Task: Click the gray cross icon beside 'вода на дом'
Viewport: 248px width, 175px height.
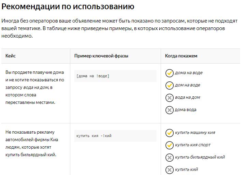Action: [x=170, y=98]
